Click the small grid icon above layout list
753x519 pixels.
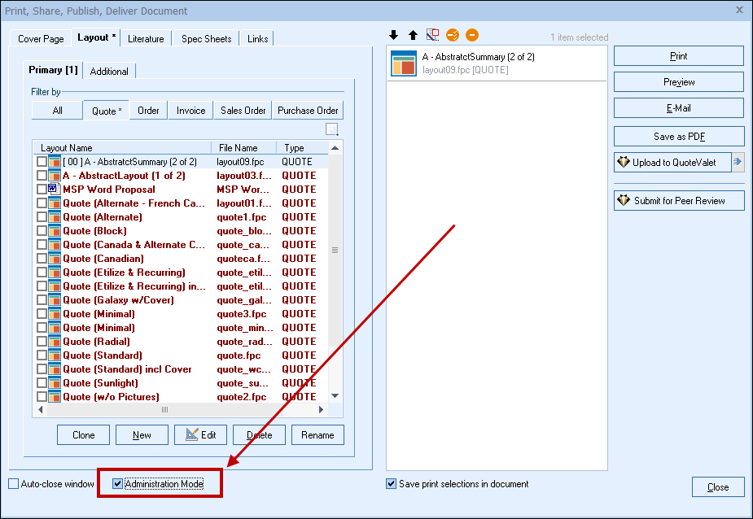(x=331, y=129)
